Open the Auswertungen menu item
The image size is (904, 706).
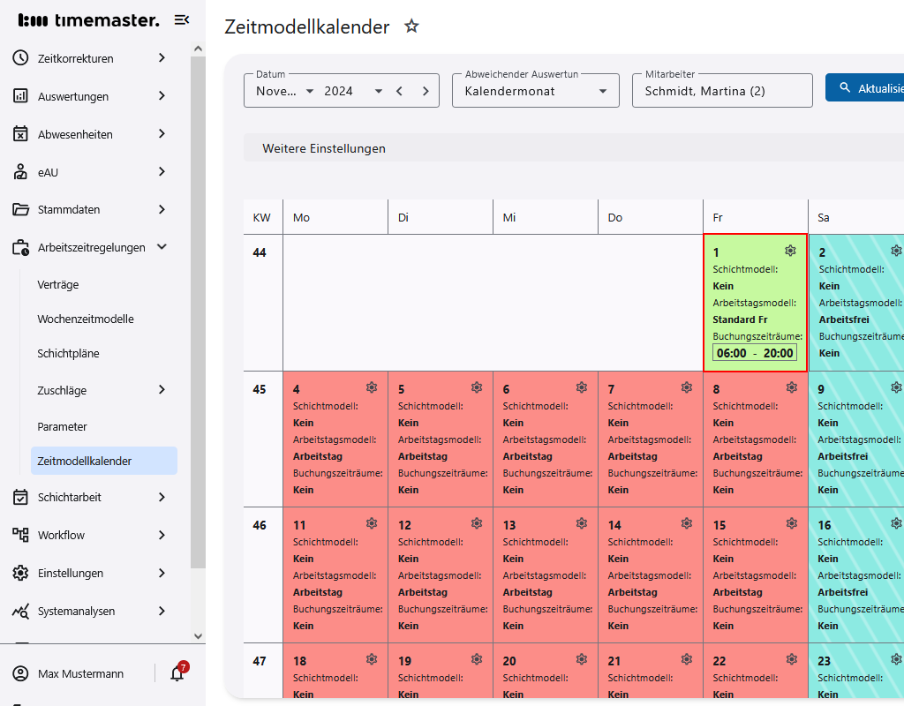tap(73, 96)
